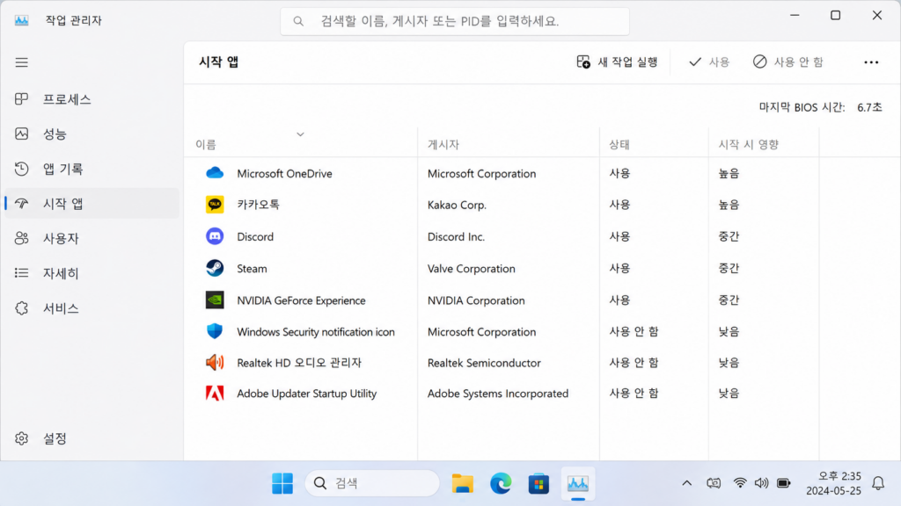Click 높음 impact value for OneDrive
The width and height of the screenshot is (901, 506).
click(x=729, y=173)
